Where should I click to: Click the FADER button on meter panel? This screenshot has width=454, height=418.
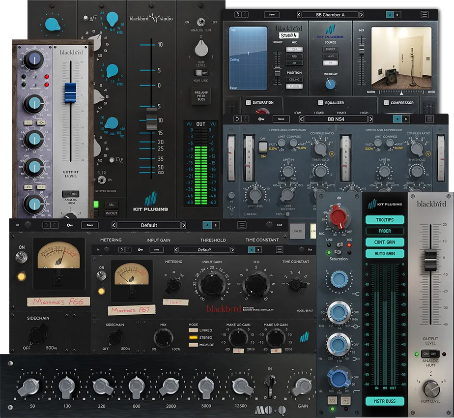pos(385,231)
